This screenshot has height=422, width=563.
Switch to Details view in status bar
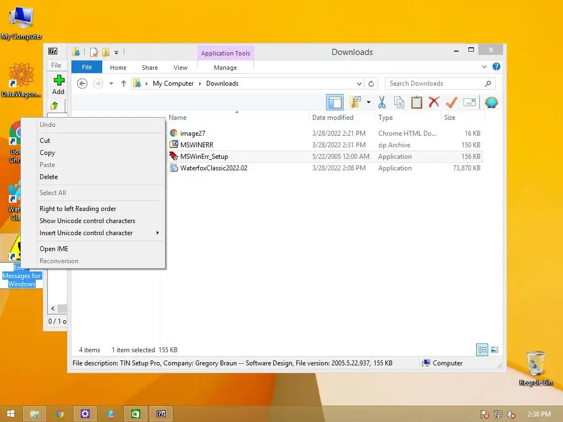tap(482, 349)
